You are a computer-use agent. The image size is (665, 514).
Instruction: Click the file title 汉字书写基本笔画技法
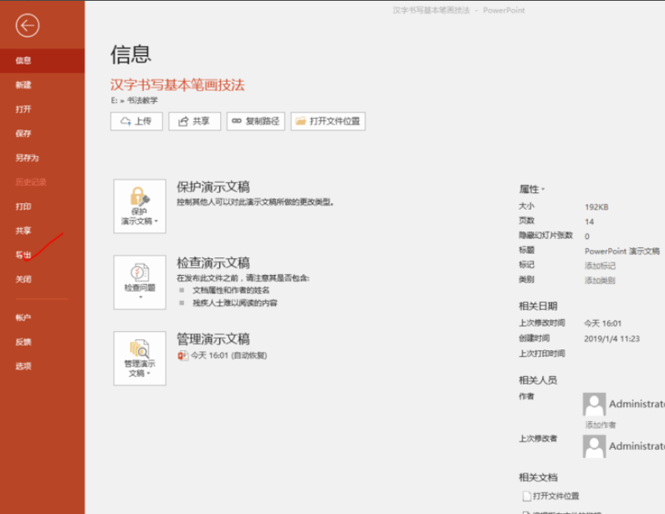tap(177, 85)
